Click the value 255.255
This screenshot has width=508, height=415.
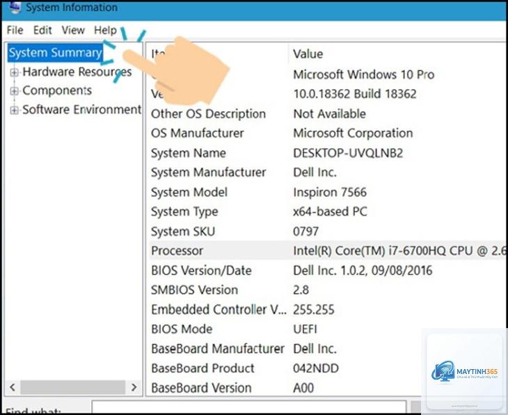313,310
